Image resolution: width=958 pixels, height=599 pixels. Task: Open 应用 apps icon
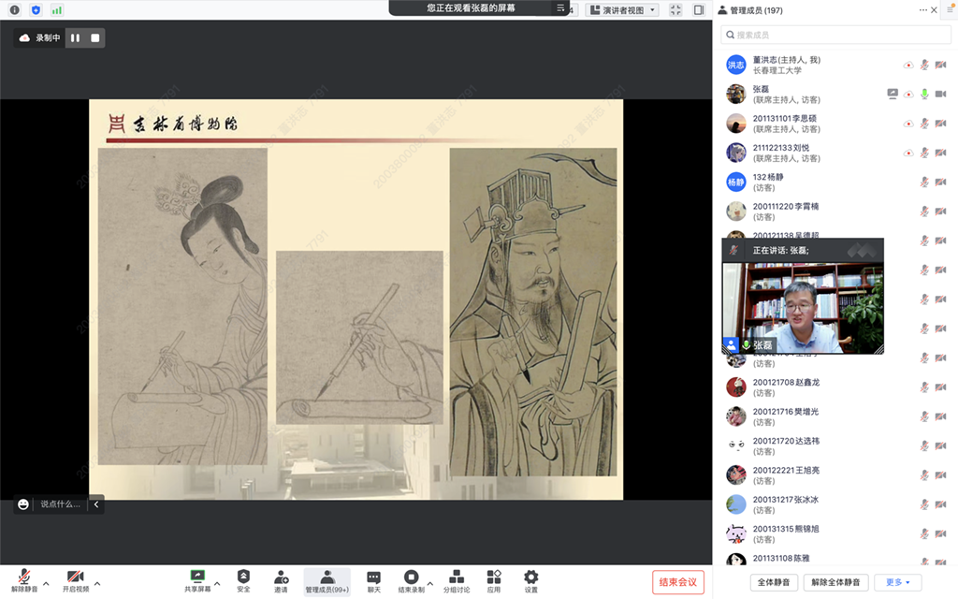tap(494, 577)
